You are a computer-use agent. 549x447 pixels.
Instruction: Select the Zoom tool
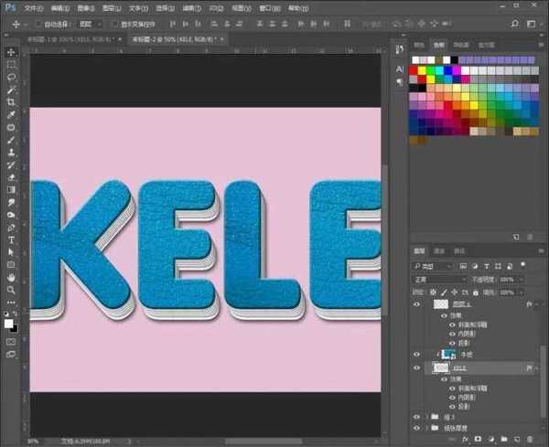12,290
